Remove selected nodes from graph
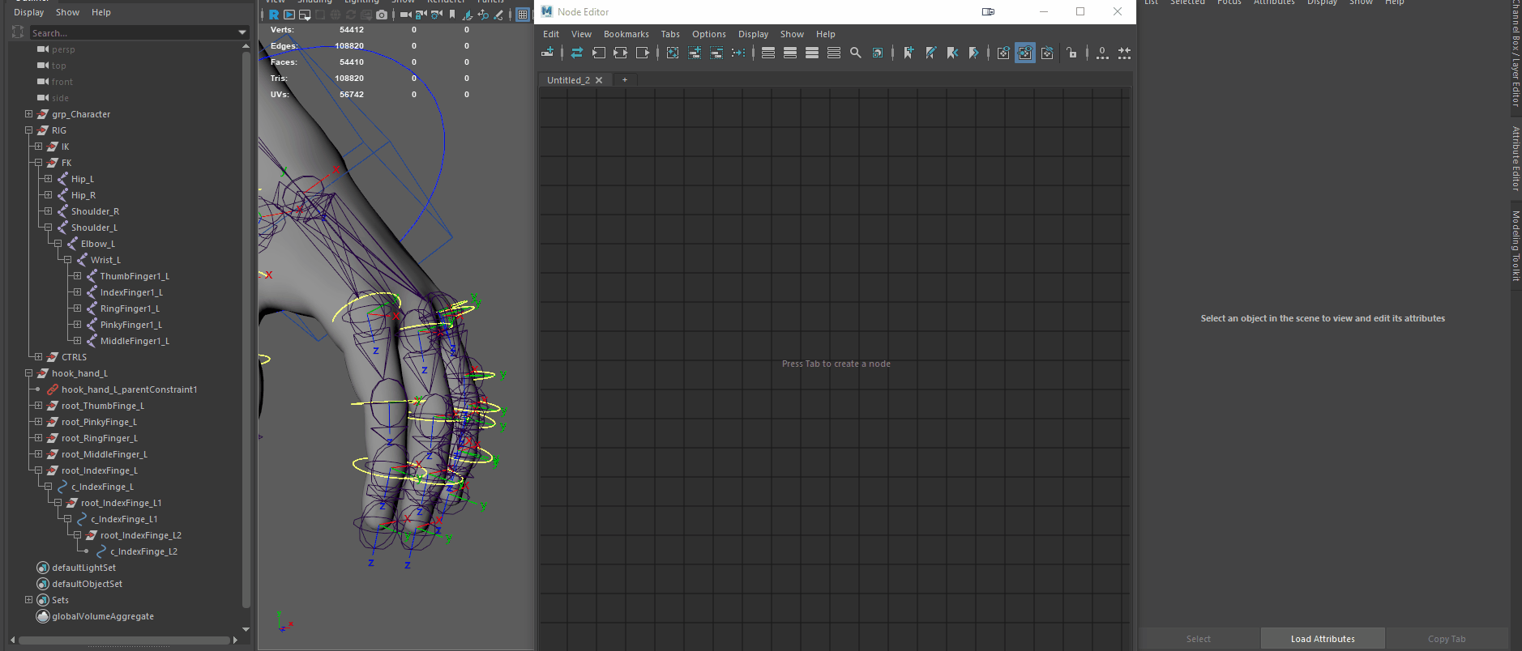The height and width of the screenshot is (651, 1522). point(716,53)
